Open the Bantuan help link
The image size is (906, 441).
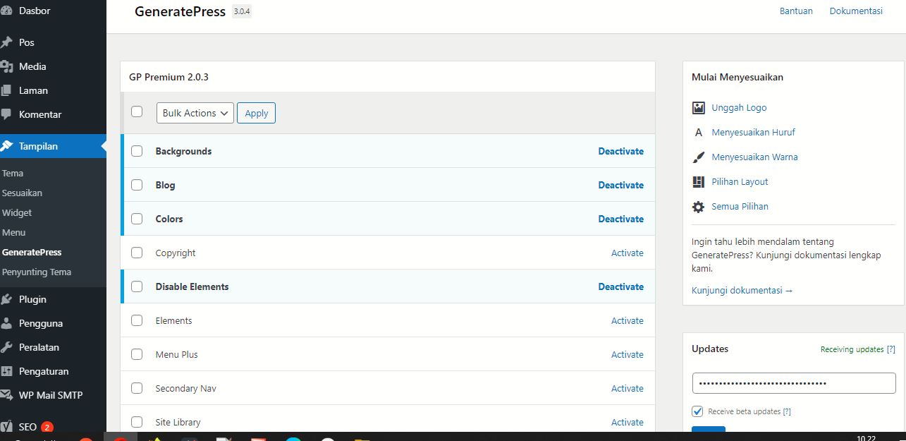(x=796, y=11)
